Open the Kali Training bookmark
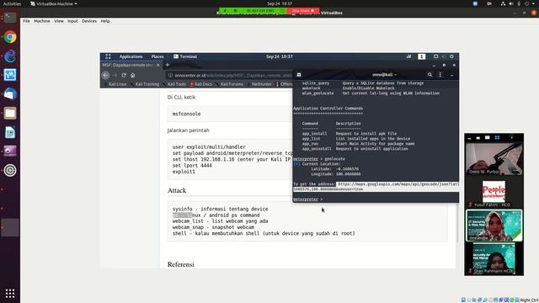The image size is (539, 303). [x=144, y=84]
